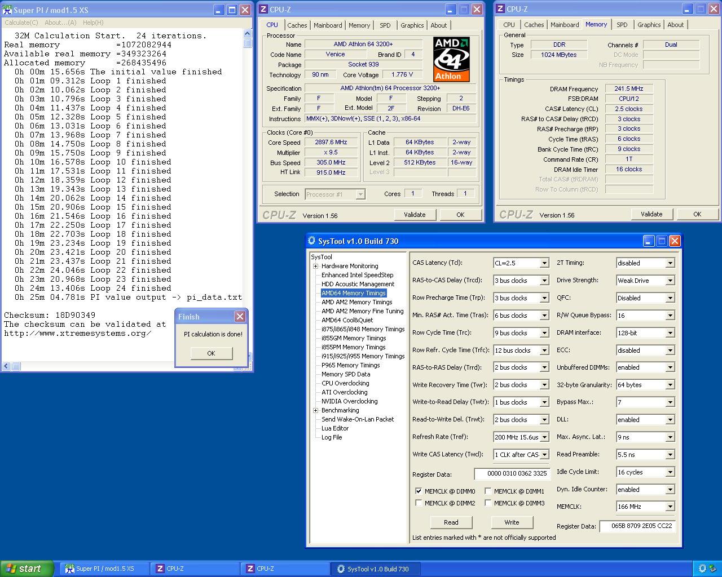Viewport: 722px width, 577px height.
Task: Select AMD64 Cool&Quiet tree item
Action: pos(347,320)
